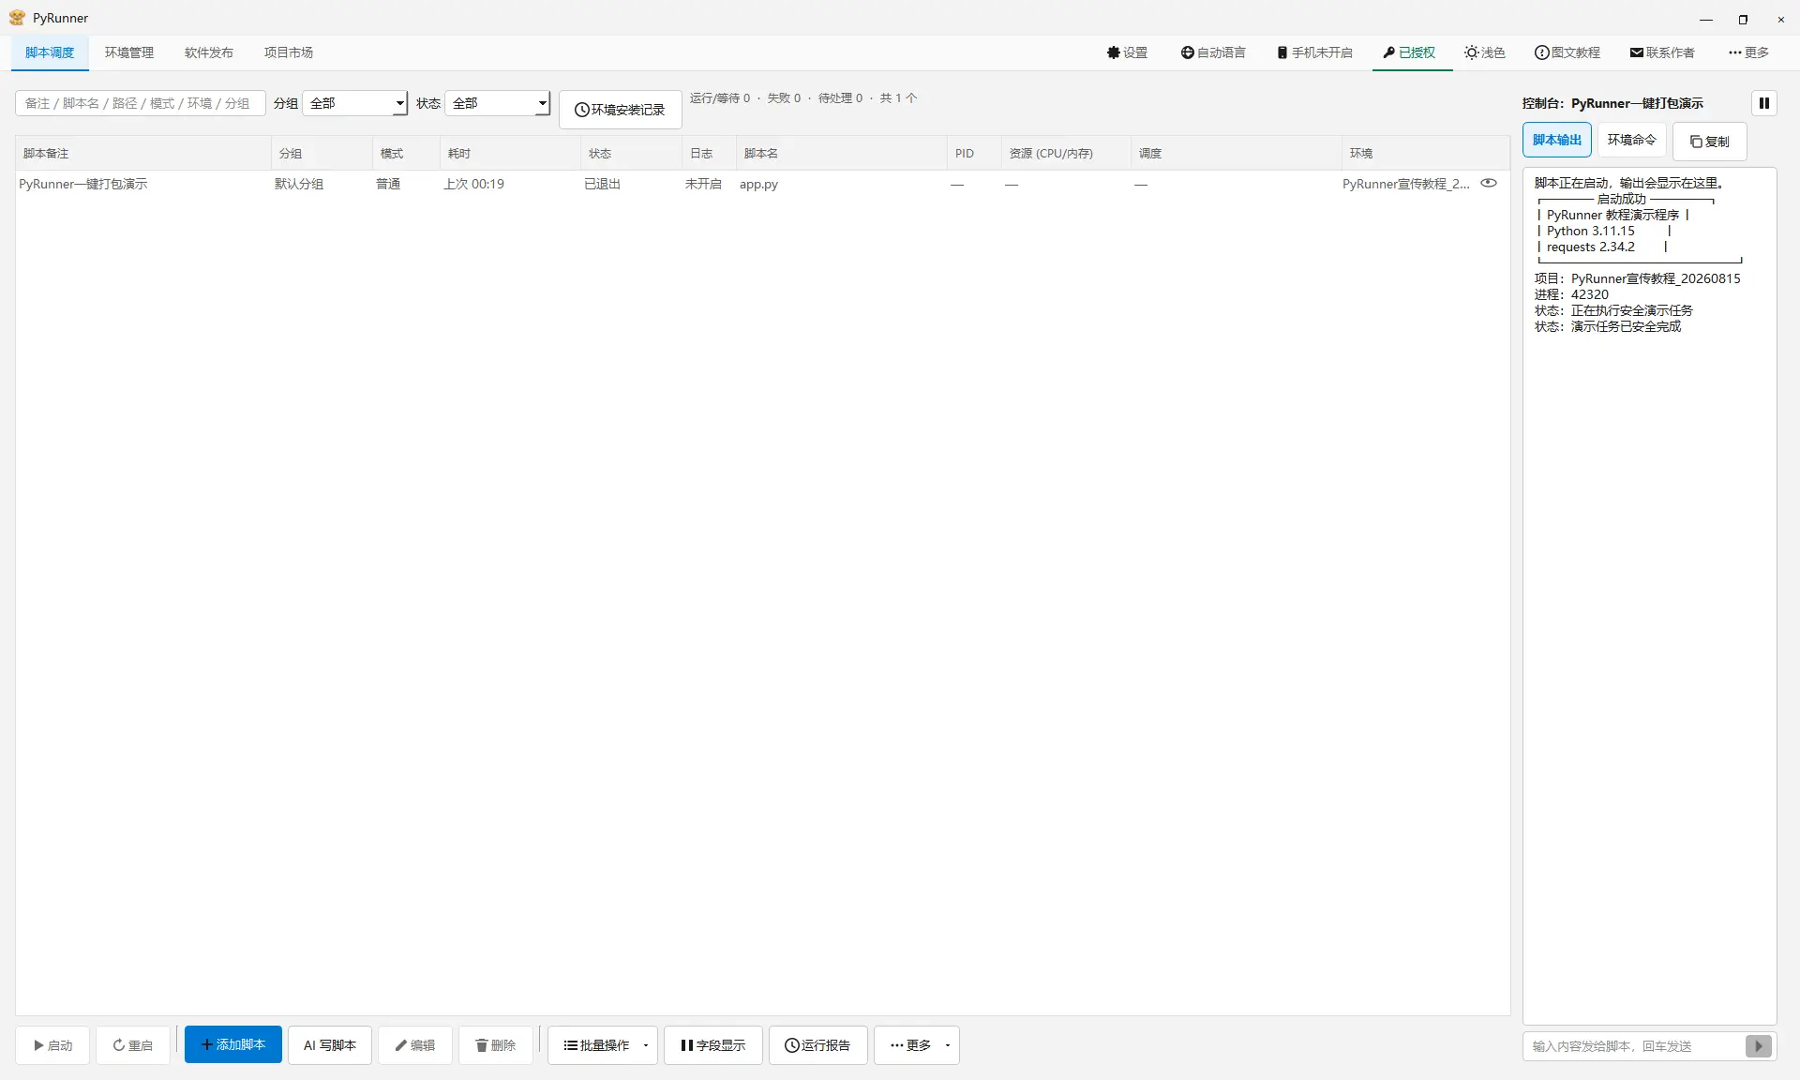Viewport: 1800px width, 1080px height.
Task: Open 字段显示 column settings
Action: 713,1045
